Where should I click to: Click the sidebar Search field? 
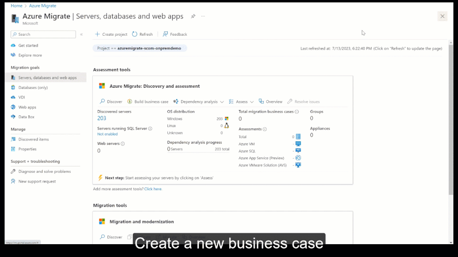43,34
